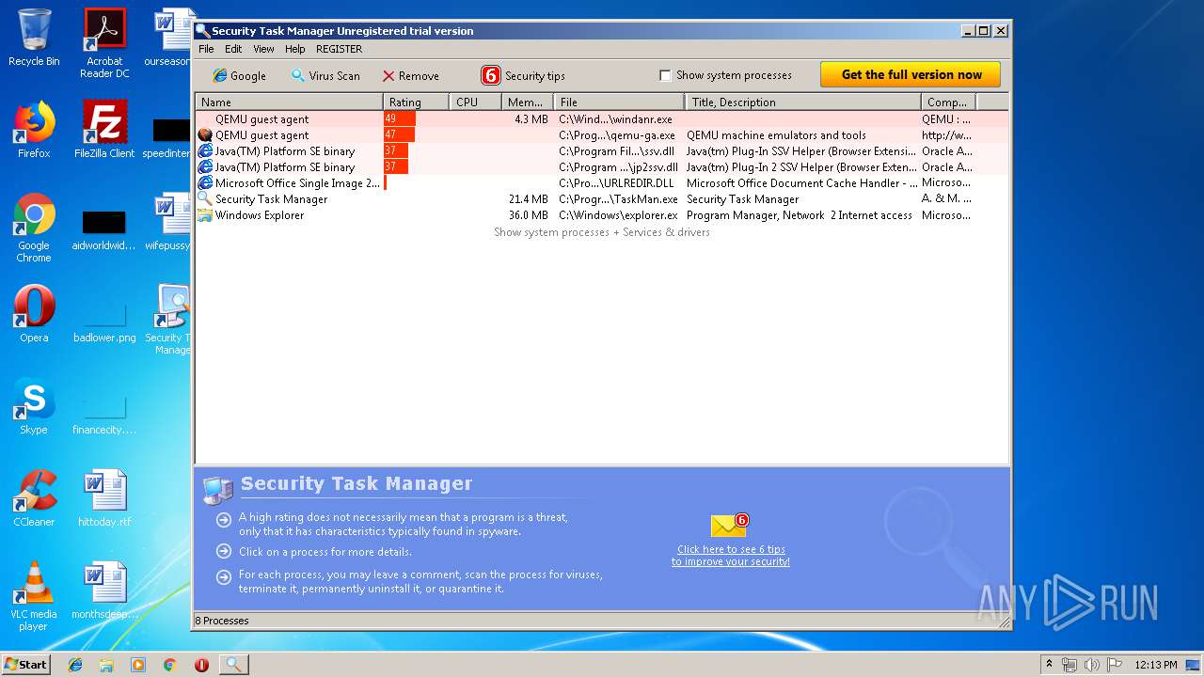Open Acrobat Reader DC desktop icon
The width and height of the screenshot is (1204, 677).
104,43
